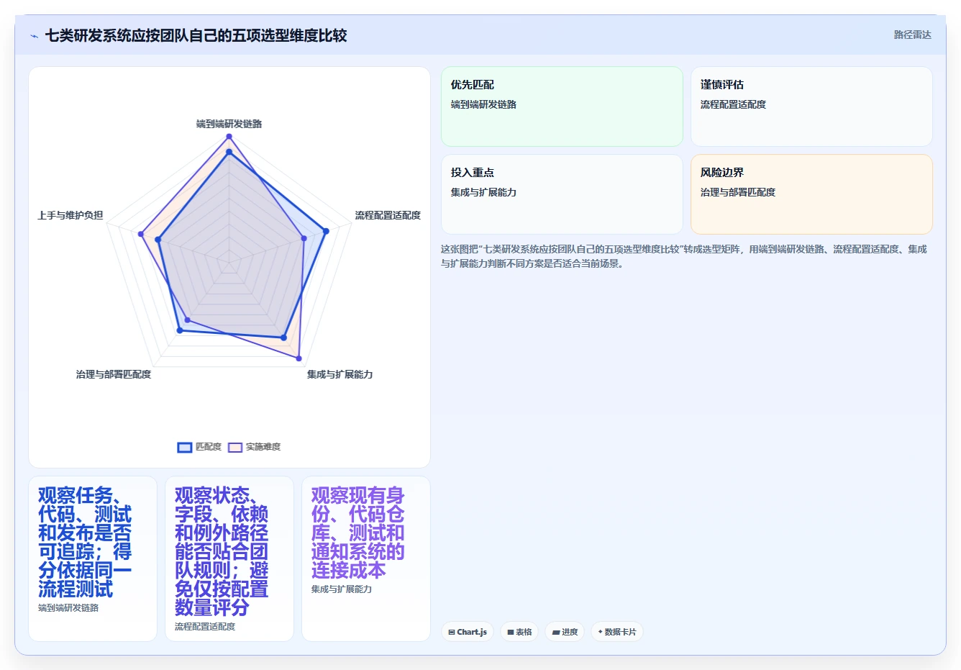Viewport: 961px width, 670px height.
Task: Click the 实施难度 legend text
Action: pos(263,447)
